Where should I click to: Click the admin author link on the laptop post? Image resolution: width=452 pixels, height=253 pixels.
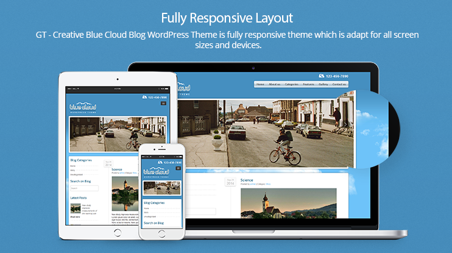253,184
